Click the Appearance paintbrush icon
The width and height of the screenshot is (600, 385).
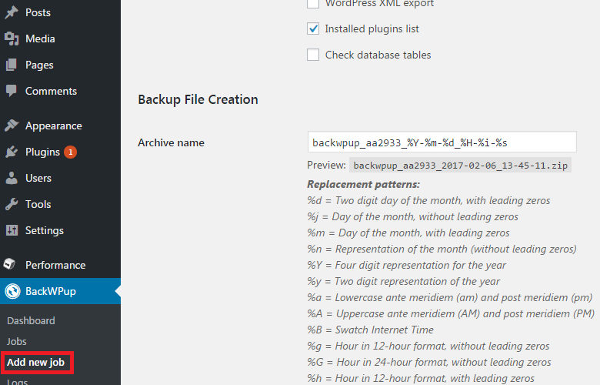pos(12,126)
